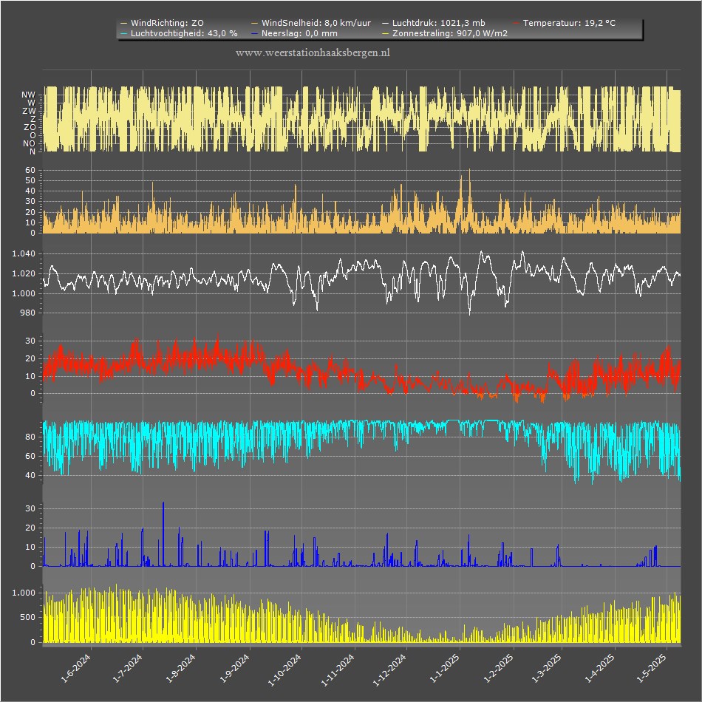
Task: Click the cyan Luchtvochtigheid legend color marker
Action: point(124,33)
